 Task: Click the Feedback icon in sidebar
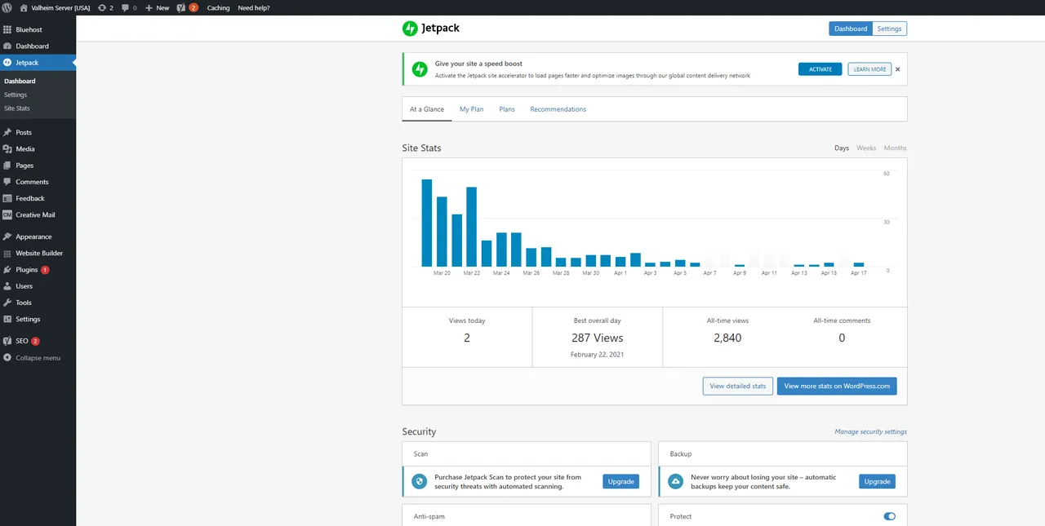click(7, 198)
